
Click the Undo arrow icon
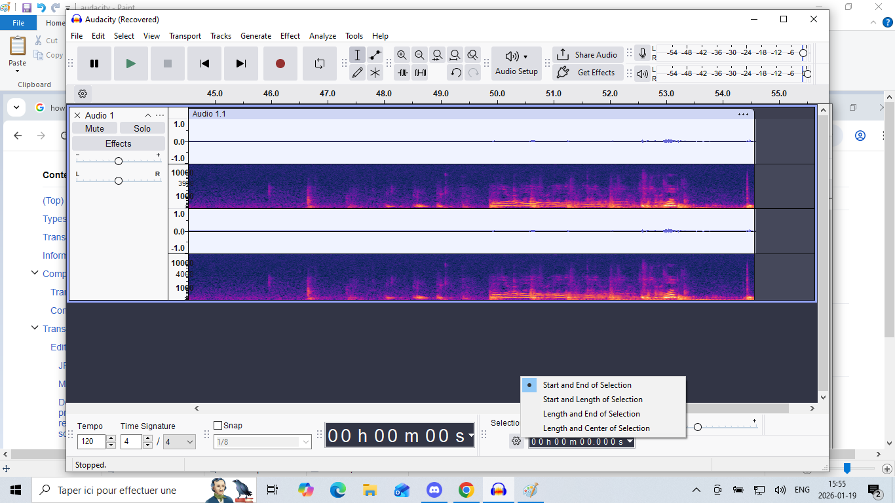tap(455, 73)
